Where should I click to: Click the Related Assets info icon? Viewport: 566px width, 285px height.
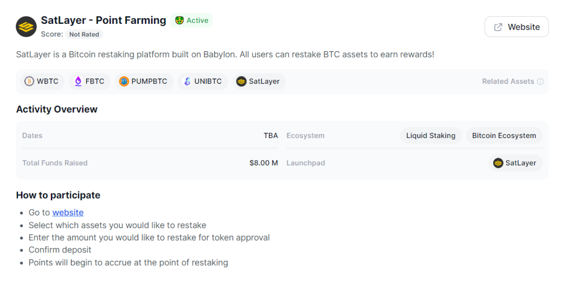(540, 82)
